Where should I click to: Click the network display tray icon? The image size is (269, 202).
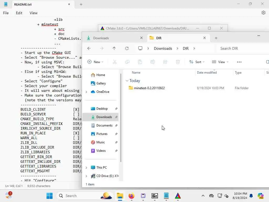tap(219, 196)
